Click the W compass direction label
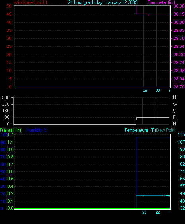Screen dimensions: 185x224 point(175,104)
